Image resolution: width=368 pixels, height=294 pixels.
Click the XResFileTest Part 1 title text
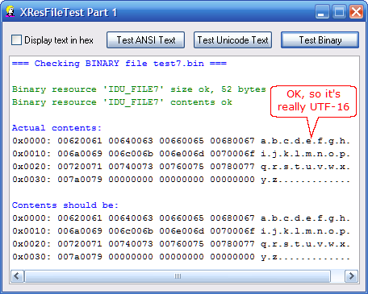coord(69,12)
